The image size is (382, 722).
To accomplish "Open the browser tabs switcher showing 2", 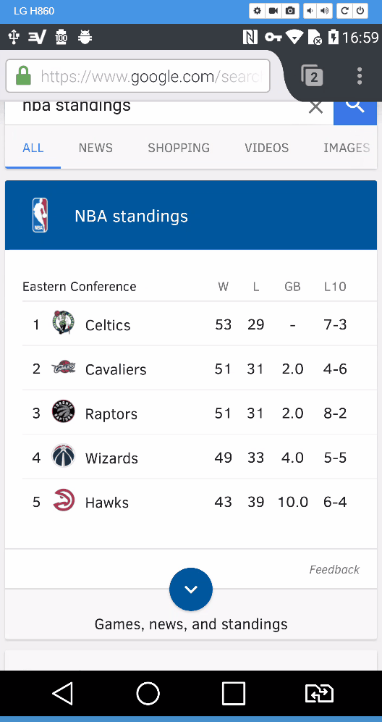I will click(312, 76).
